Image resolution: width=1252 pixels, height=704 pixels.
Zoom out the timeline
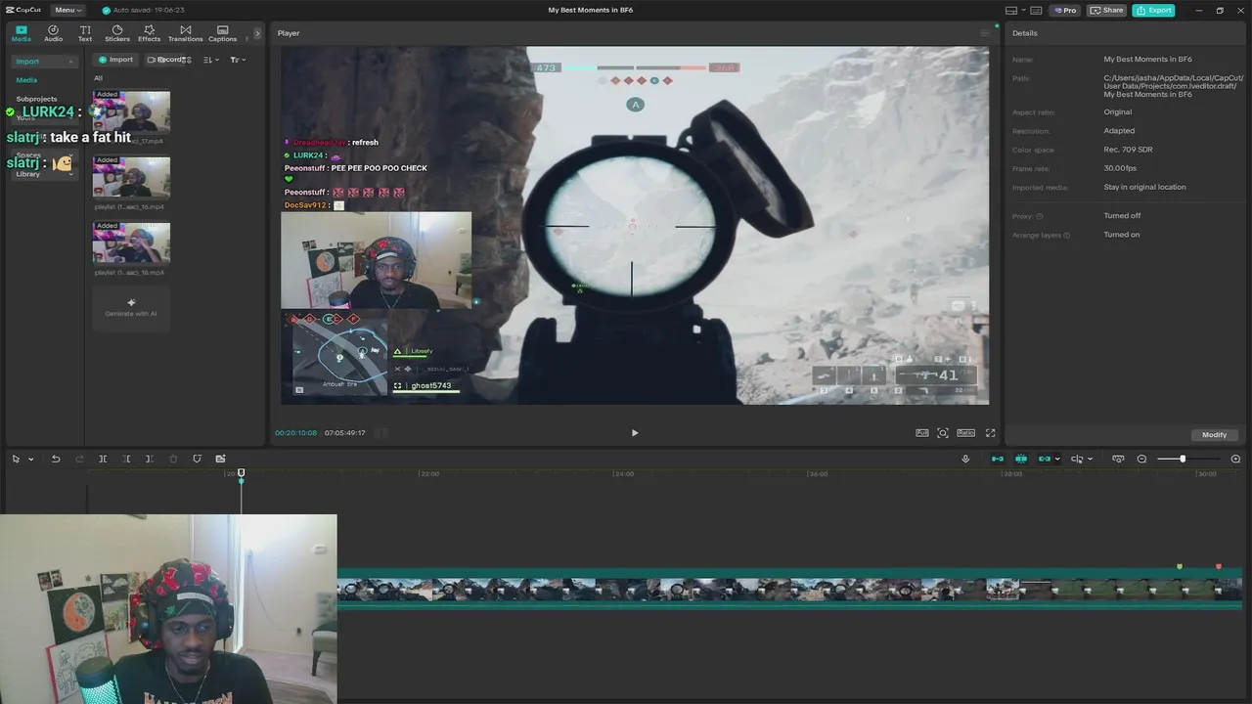point(1141,459)
